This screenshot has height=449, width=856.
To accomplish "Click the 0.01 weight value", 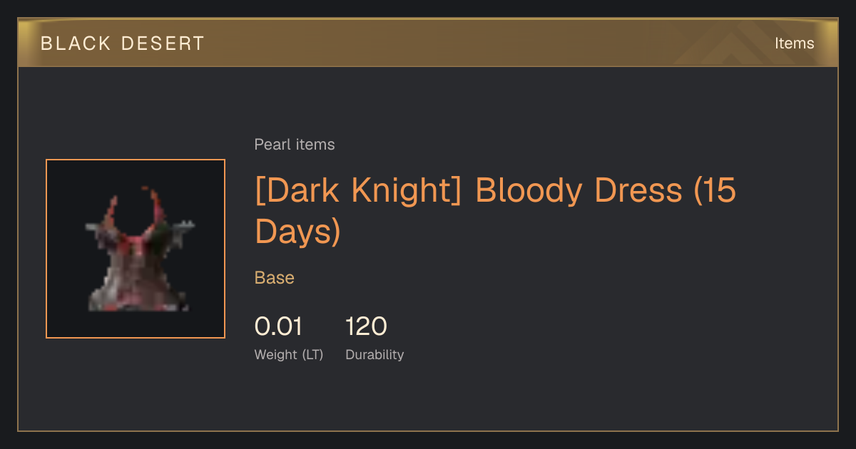I will click(x=278, y=326).
